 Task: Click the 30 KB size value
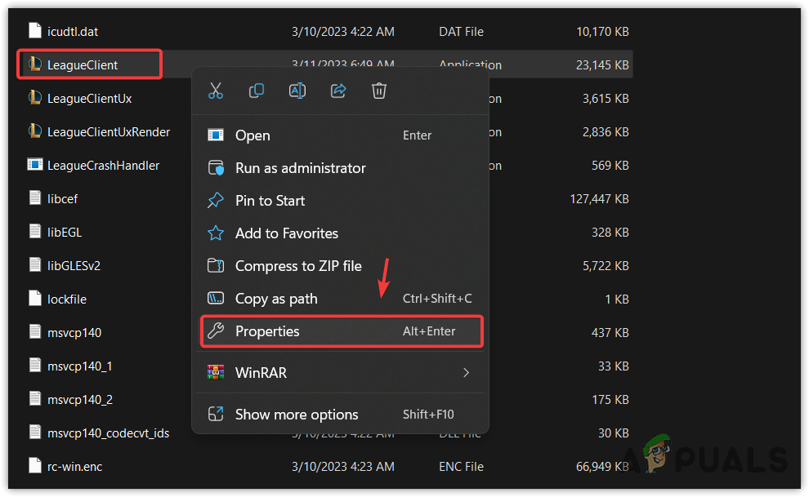click(x=614, y=433)
